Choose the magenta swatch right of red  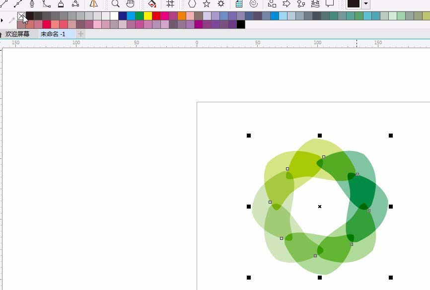coord(165,16)
